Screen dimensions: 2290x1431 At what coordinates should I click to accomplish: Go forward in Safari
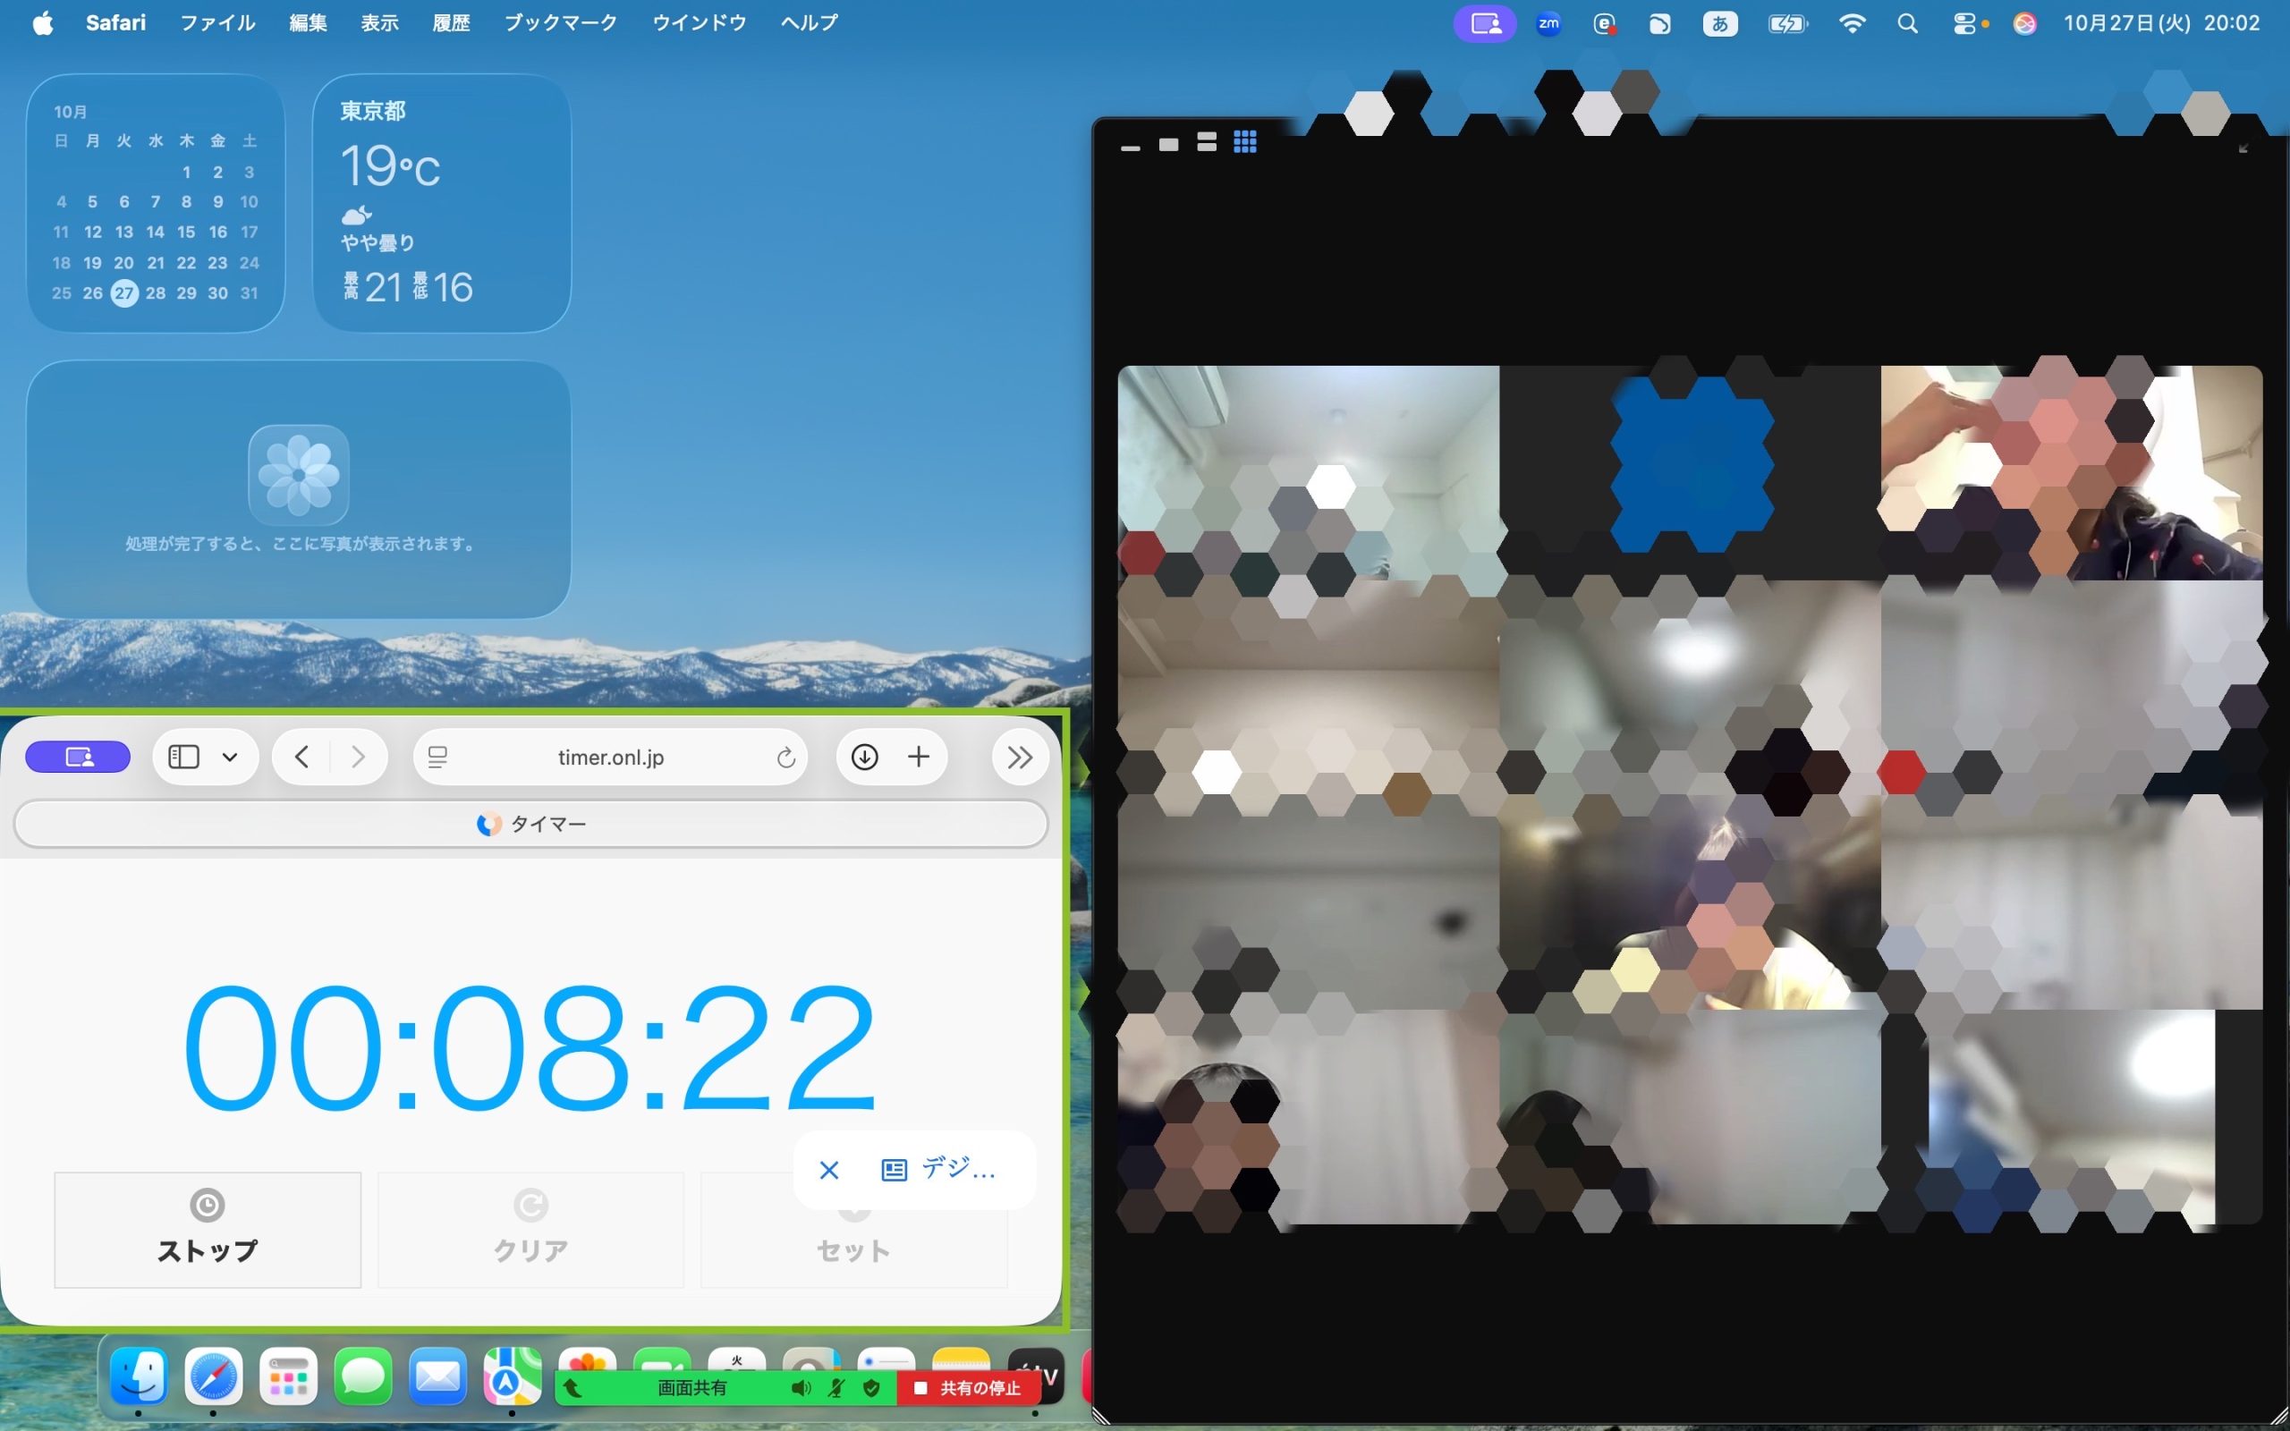click(x=358, y=758)
